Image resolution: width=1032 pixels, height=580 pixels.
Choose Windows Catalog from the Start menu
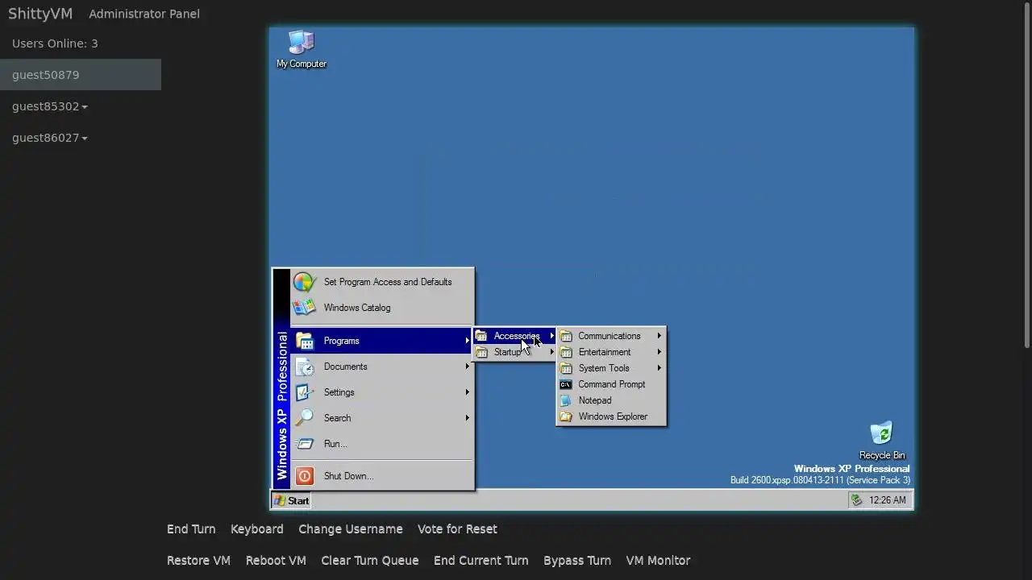382,308
